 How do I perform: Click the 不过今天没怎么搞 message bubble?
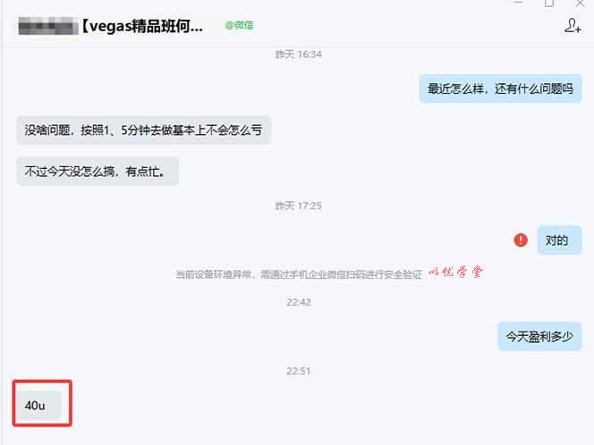click(98, 172)
